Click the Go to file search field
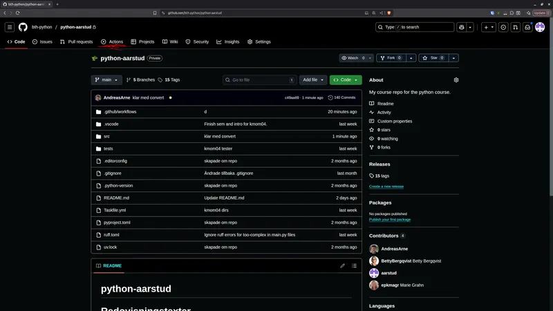 259,80
